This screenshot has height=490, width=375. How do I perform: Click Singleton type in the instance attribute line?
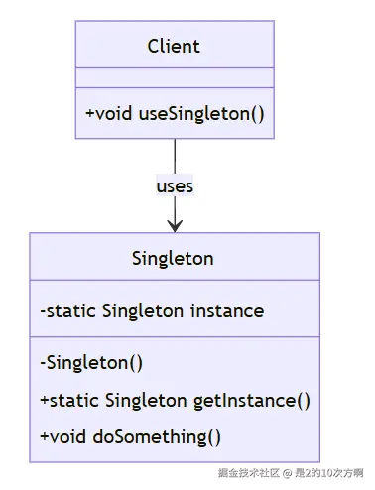click(x=143, y=311)
